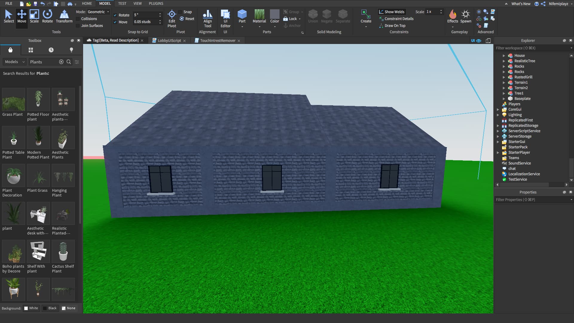Open the Mode dropdown set to Geometric
The height and width of the screenshot is (323, 574).
[x=99, y=12]
